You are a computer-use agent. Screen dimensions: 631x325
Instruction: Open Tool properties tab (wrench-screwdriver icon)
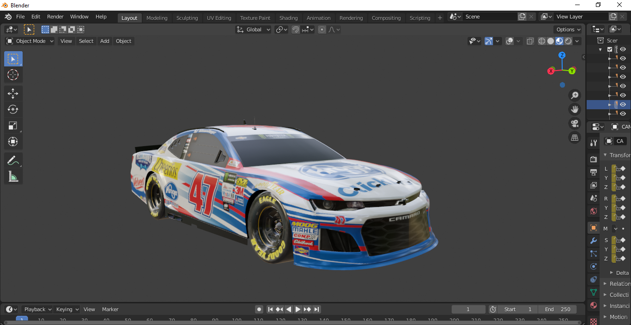click(594, 143)
